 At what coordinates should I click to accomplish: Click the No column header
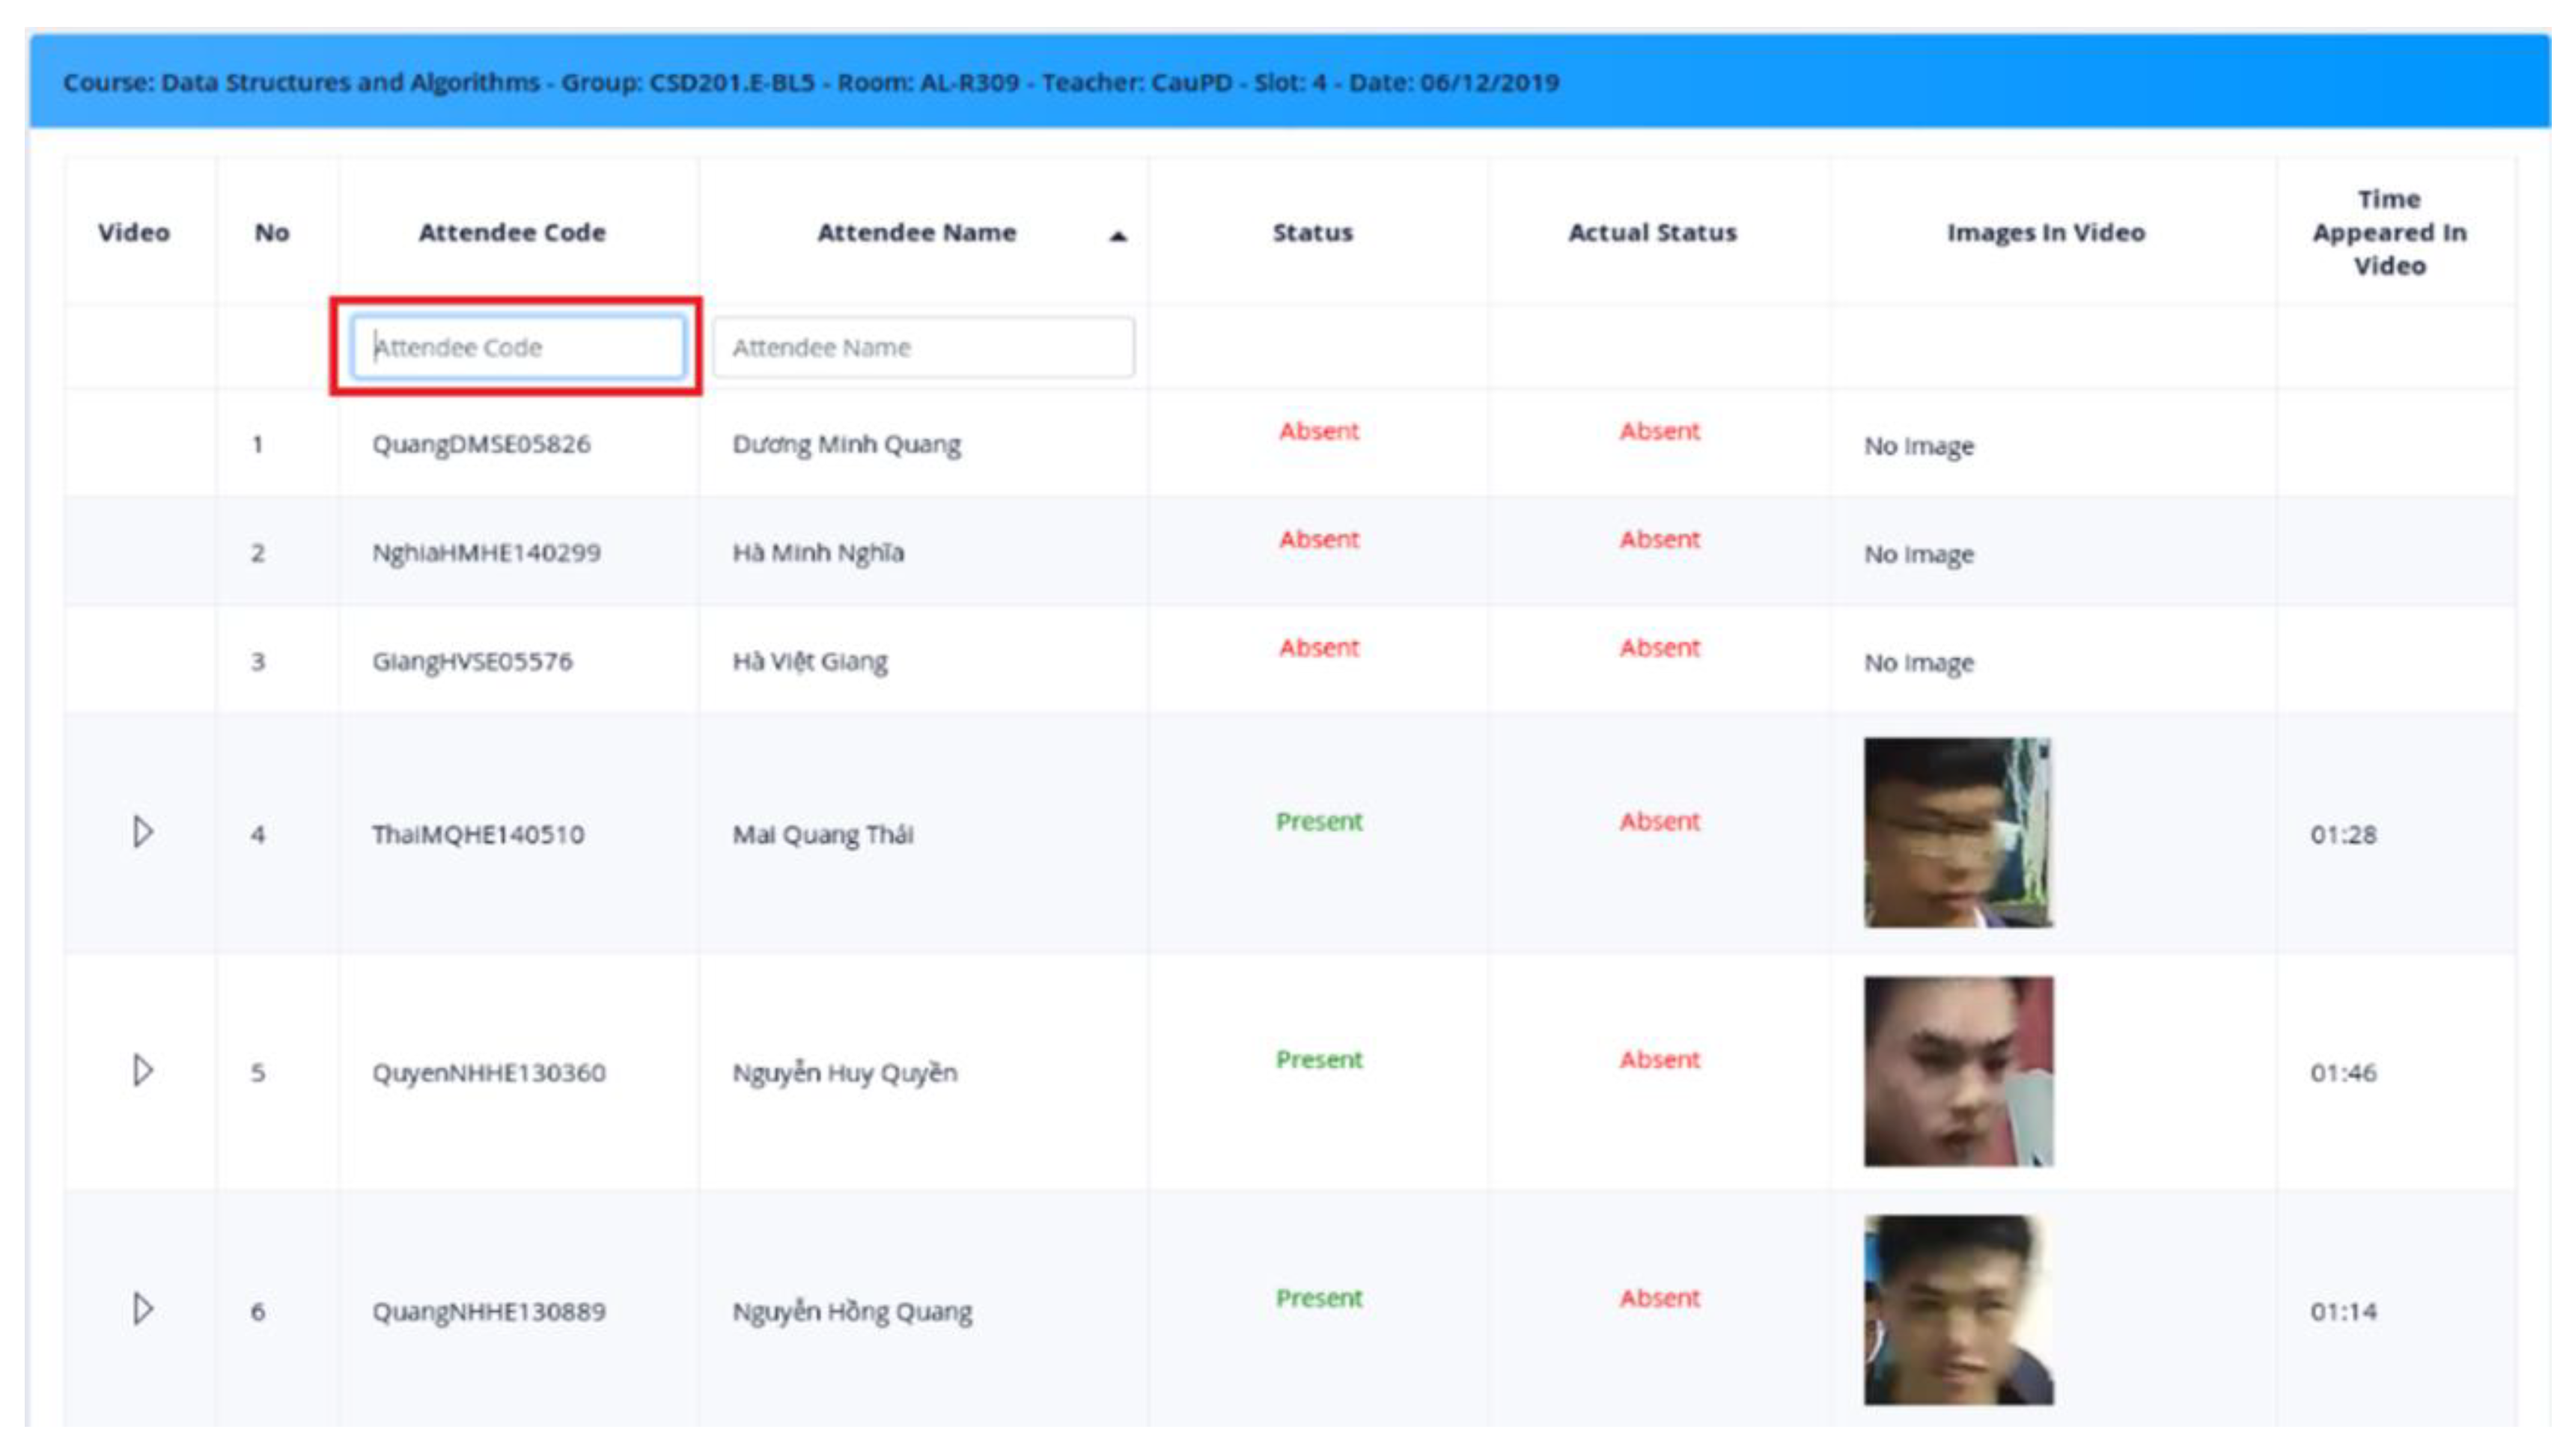271,232
